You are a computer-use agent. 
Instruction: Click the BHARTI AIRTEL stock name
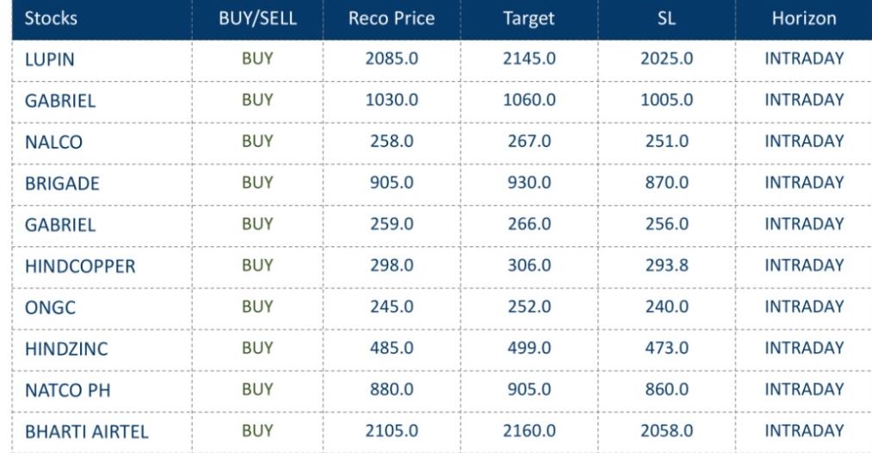pyautogui.click(x=86, y=431)
